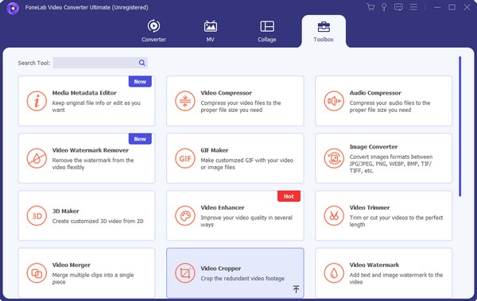
Task: Click the register key icon
Action: tap(384, 7)
